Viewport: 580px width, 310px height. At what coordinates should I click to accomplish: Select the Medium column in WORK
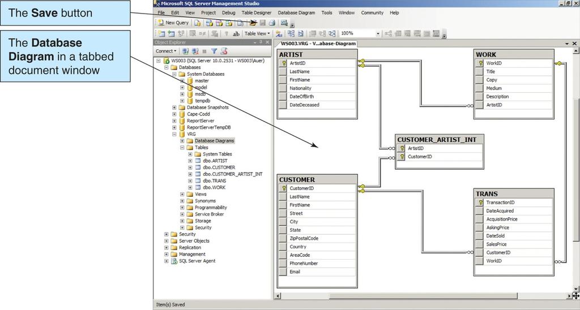514,88
